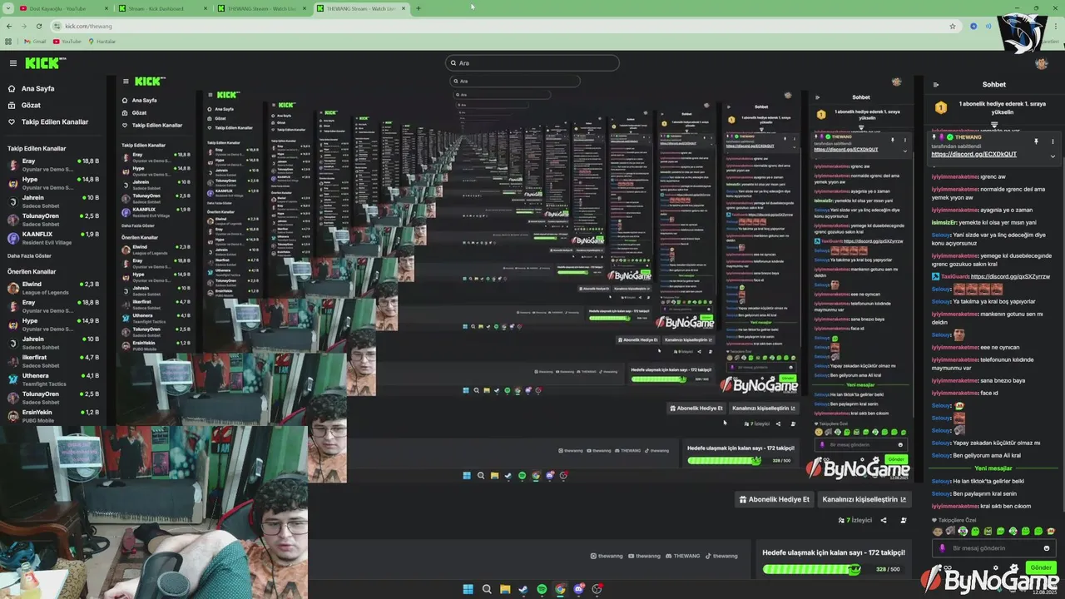Close the Dost Kayaoğlu YouTube tab

point(106,8)
